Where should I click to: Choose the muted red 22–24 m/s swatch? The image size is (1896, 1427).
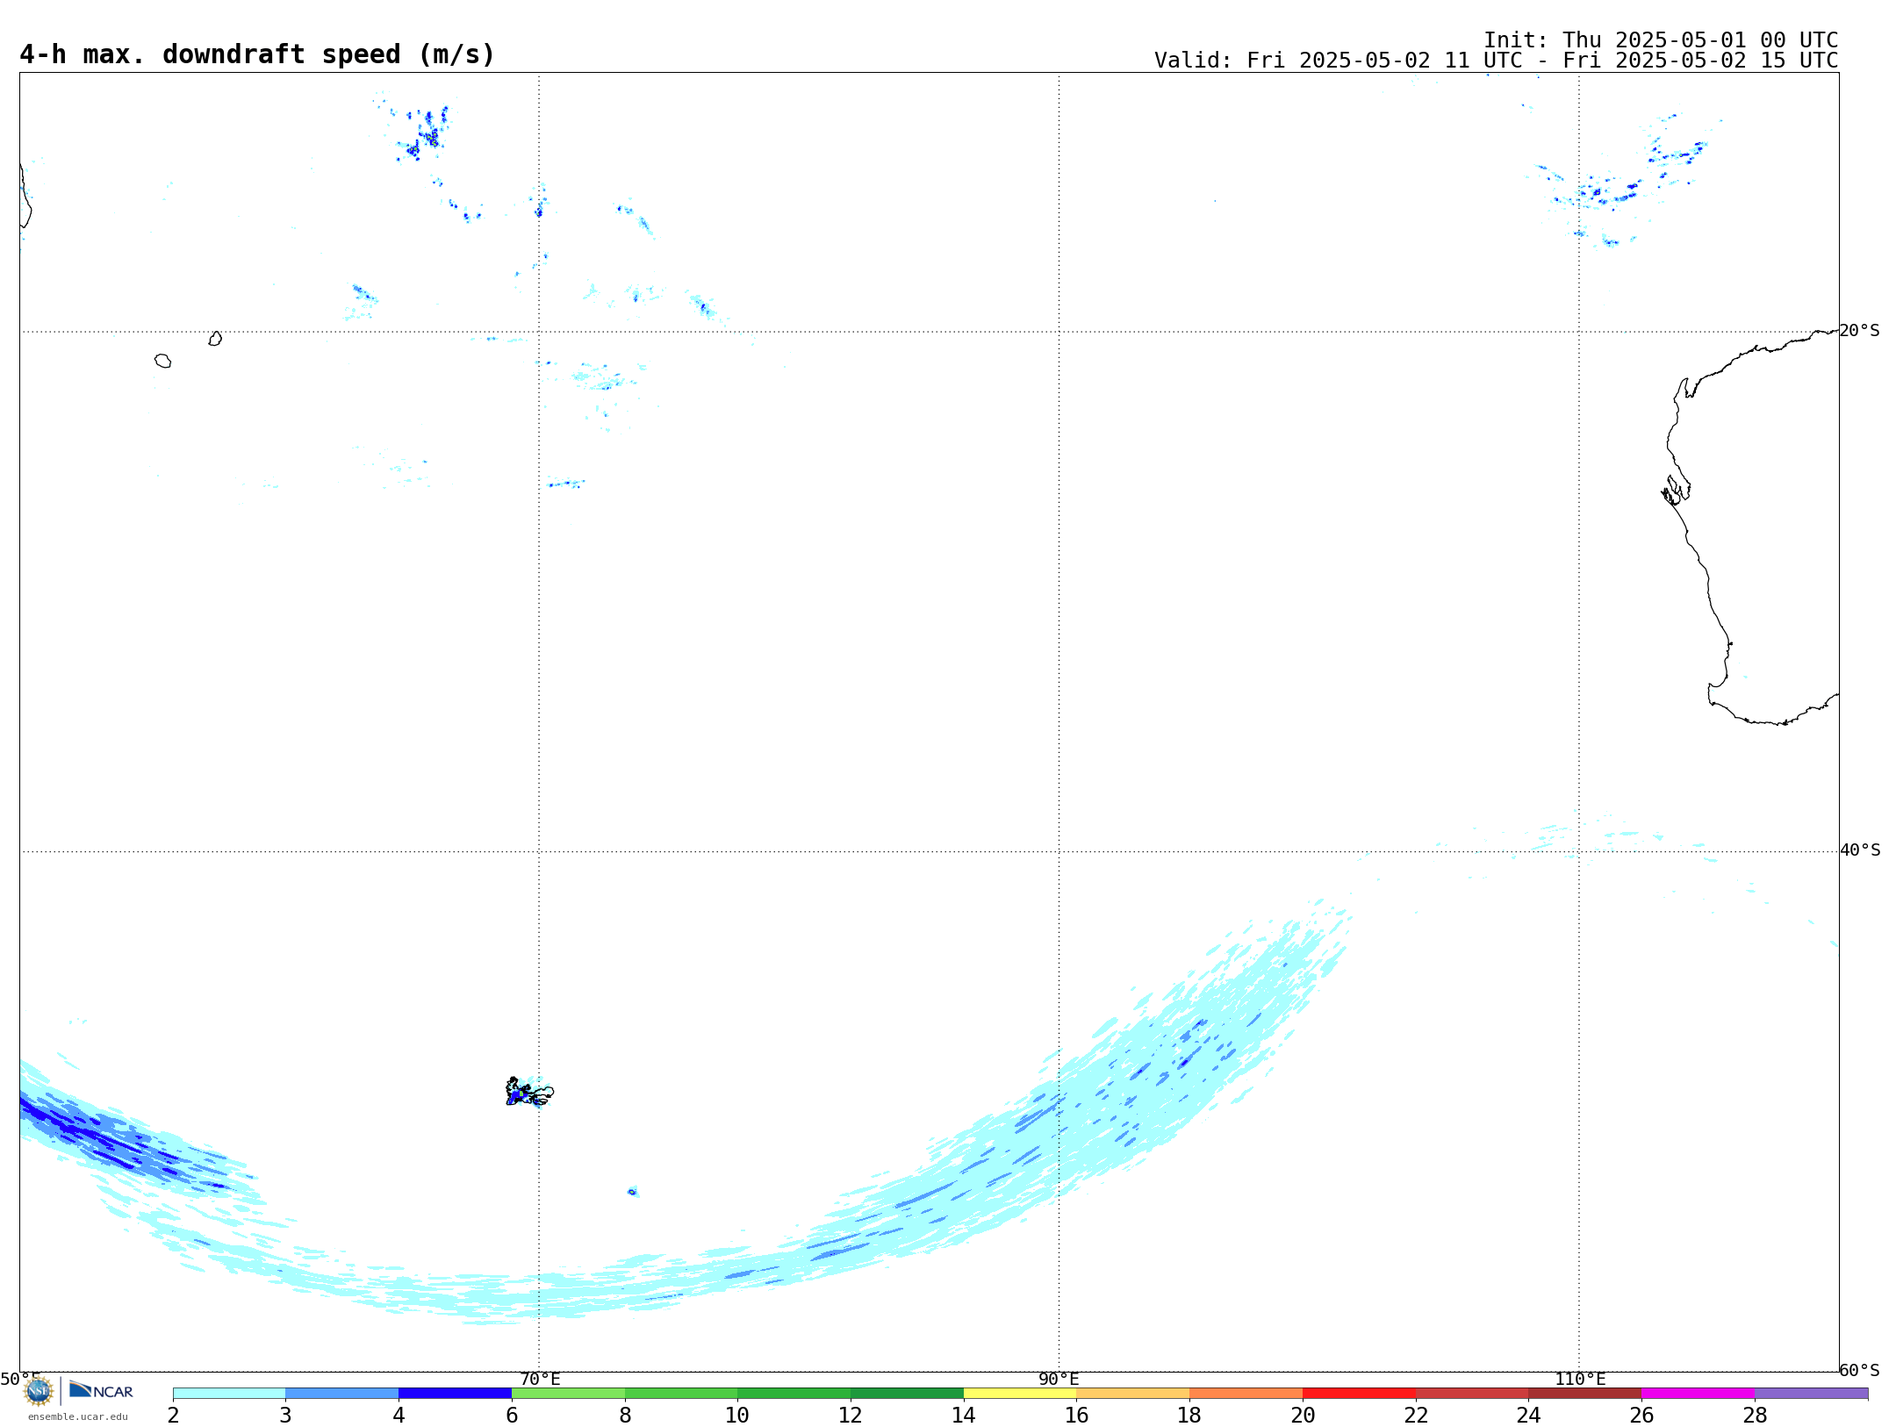1472,1394
